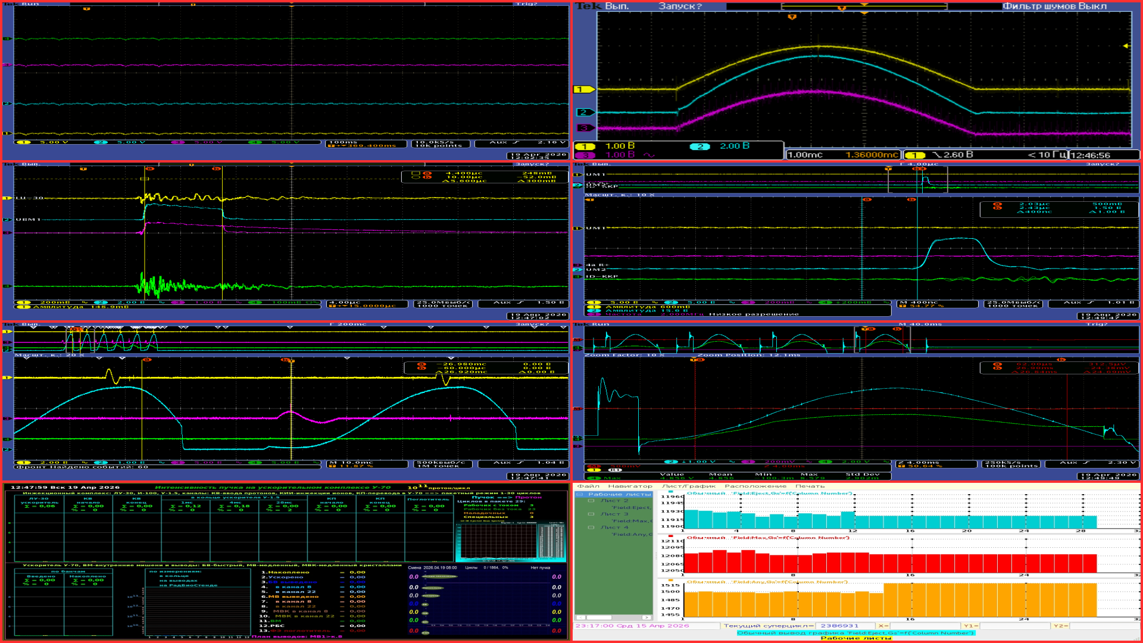The height and width of the screenshot is (643, 1143).
Task: Toggle the Лист 2 checkbox
Action: [591, 501]
